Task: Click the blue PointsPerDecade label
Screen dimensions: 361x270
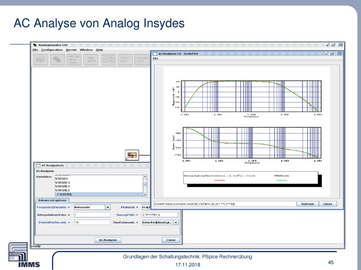Action: 54,223
